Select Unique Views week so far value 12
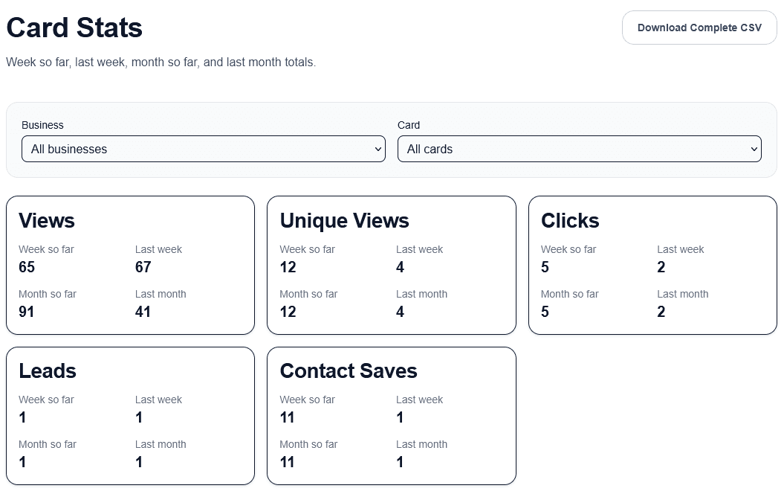 click(288, 267)
